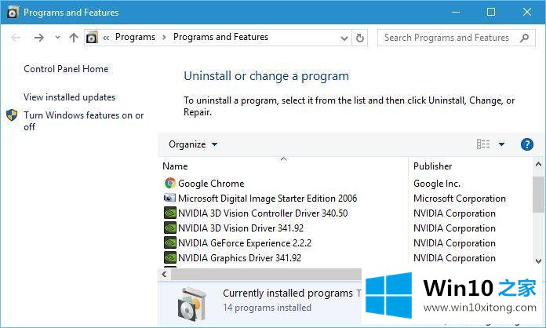Viewport: 546px width, 328px height.
Task: Click vertical scrollbar up arrow
Action: [538, 164]
